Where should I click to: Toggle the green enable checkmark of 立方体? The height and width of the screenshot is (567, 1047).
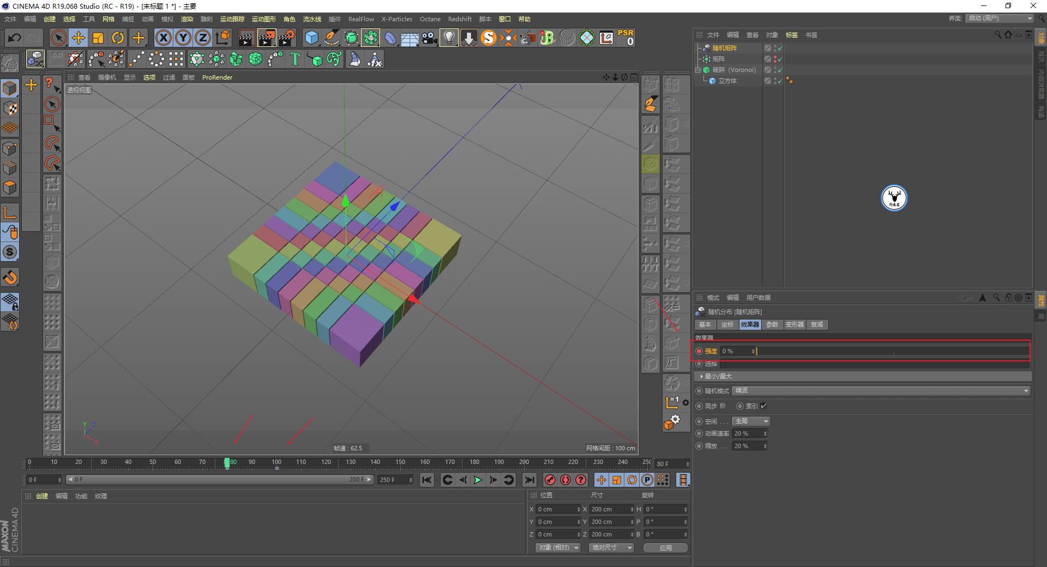click(780, 80)
